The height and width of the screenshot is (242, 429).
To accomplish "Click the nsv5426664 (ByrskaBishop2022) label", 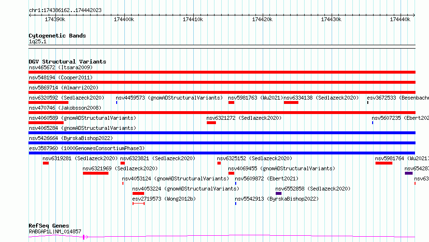I will pos(71,138).
